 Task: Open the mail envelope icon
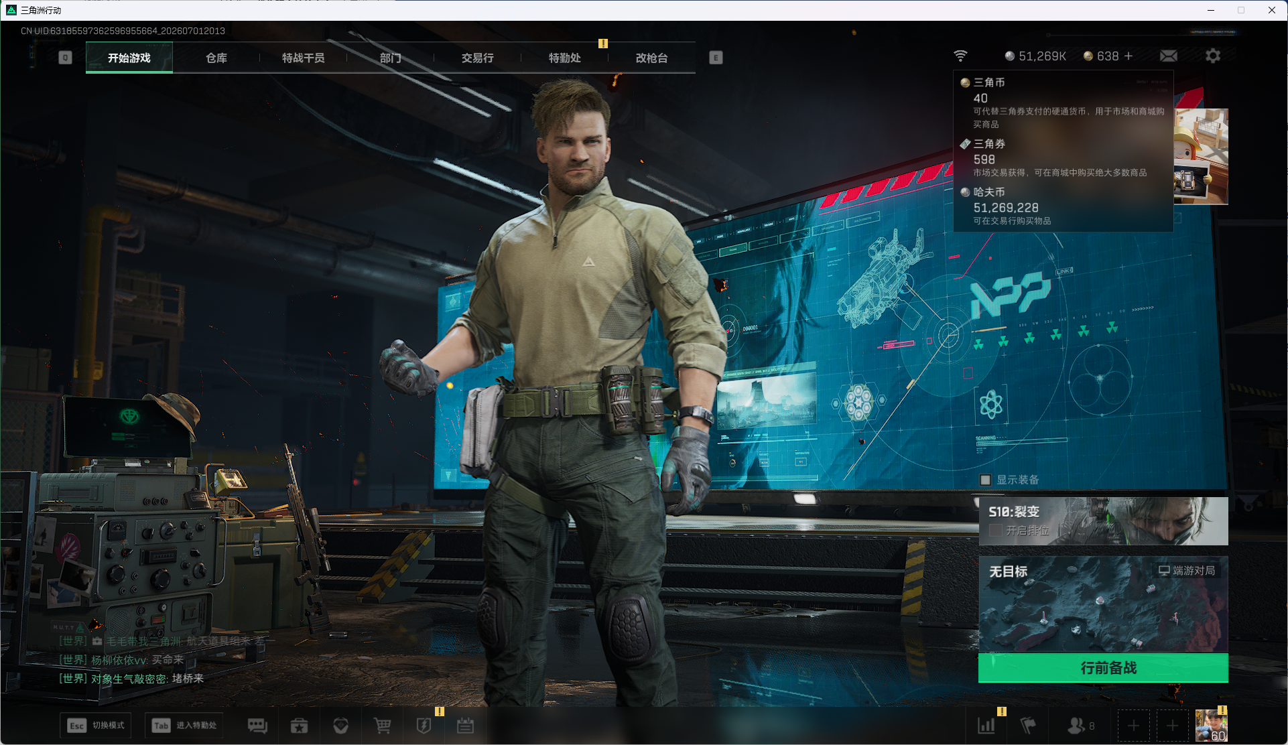[1169, 56]
